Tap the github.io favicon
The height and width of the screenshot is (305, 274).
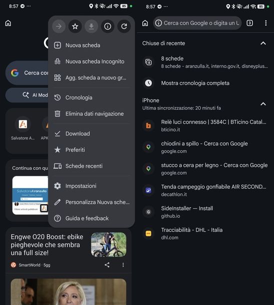click(148, 212)
